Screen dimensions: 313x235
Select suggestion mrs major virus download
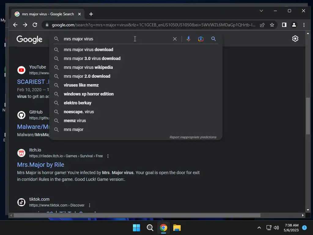tap(136, 50)
